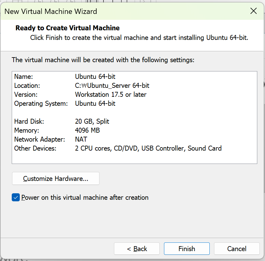
Task: Click the 'Location:' label
Action: 27,85
